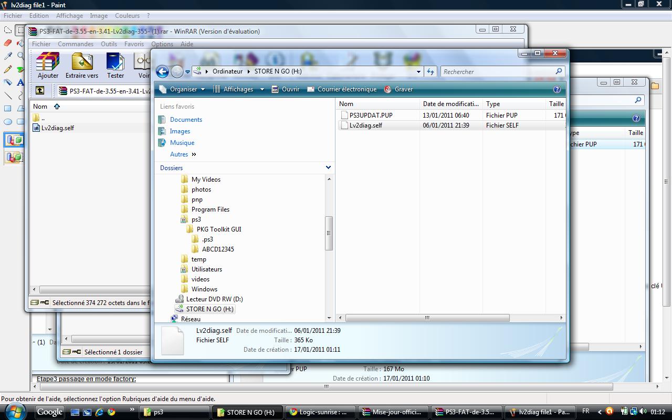This screenshot has width=672, height=420.
Task: Sort WinRAR list by Nom column
Action: pyautogui.click(x=40, y=106)
